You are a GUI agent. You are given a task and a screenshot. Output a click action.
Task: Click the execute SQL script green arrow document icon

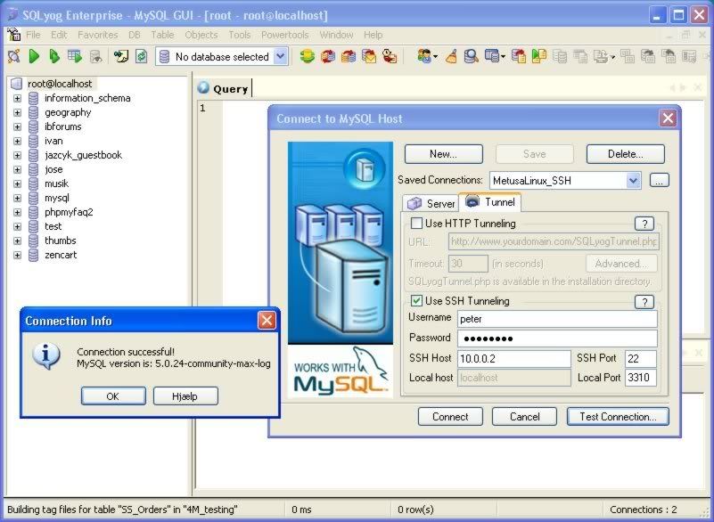tap(539, 56)
